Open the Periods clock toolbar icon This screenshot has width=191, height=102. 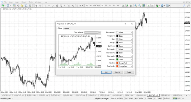point(163,6)
